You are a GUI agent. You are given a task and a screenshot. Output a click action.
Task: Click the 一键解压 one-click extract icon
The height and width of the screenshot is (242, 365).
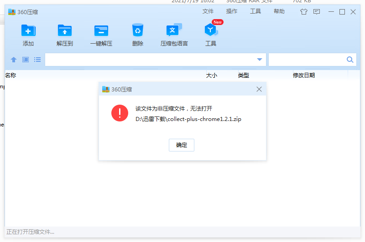click(x=101, y=30)
